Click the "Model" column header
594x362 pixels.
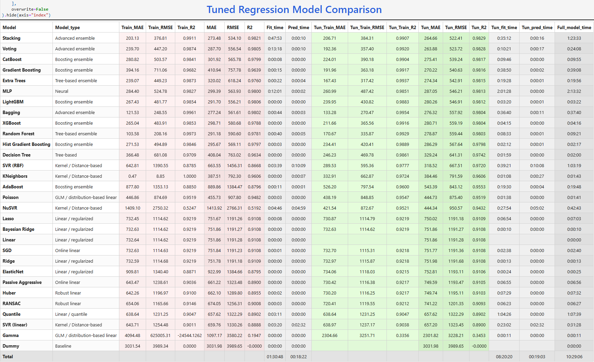(9, 27)
